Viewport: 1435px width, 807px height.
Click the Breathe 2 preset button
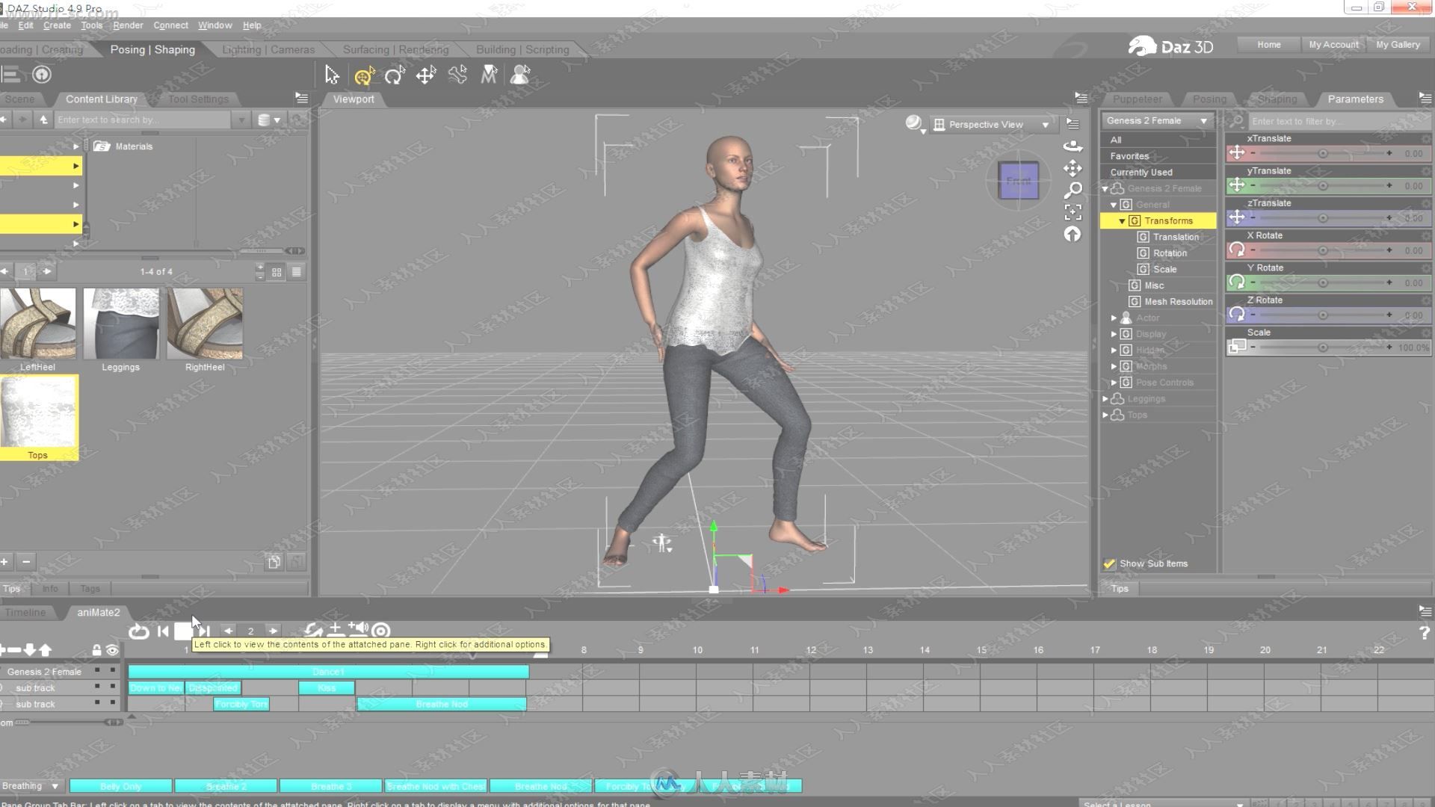point(226,785)
